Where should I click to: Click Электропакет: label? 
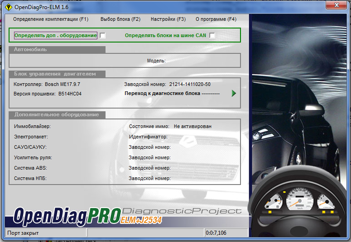tap(31, 137)
